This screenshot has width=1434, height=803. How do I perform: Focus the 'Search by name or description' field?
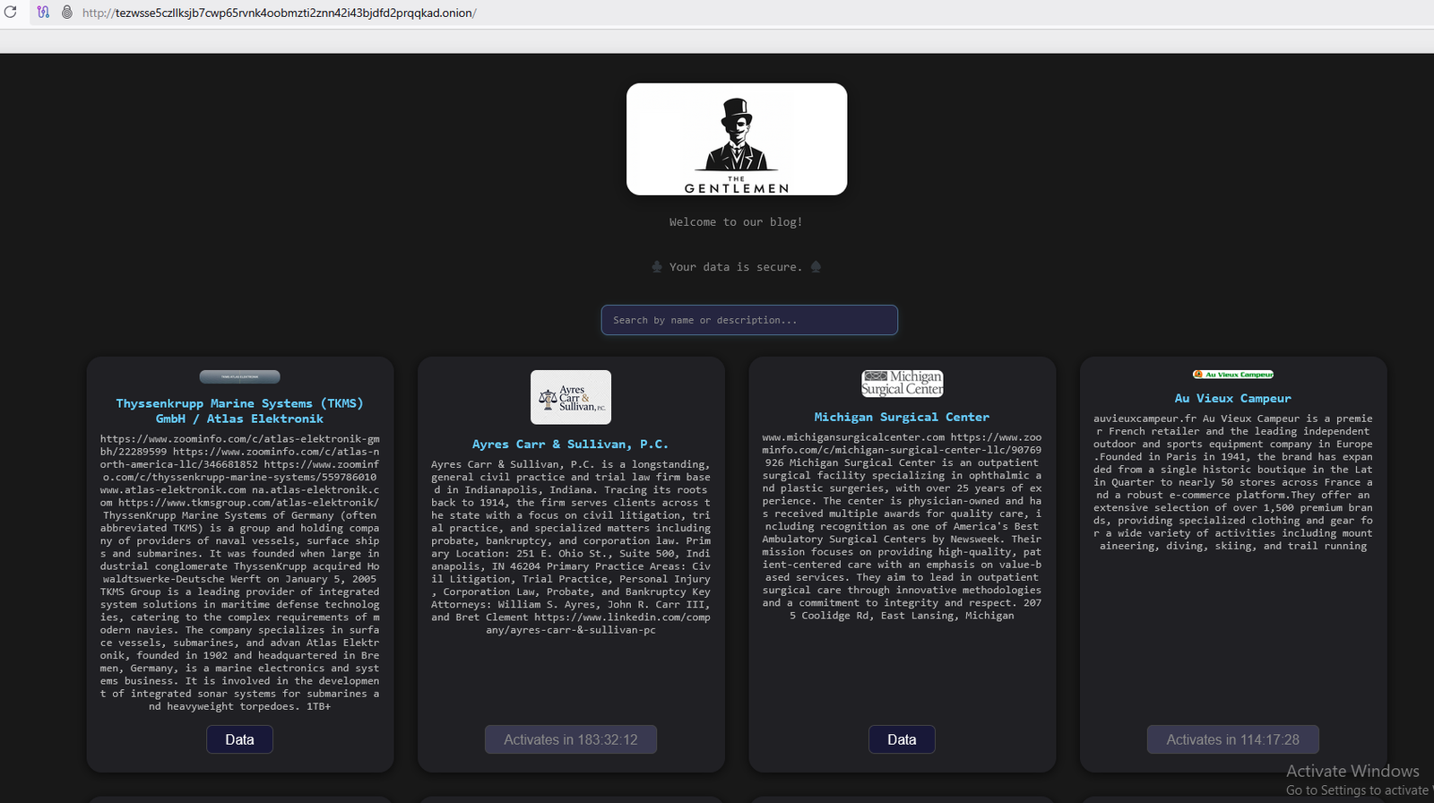(x=749, y=320)
